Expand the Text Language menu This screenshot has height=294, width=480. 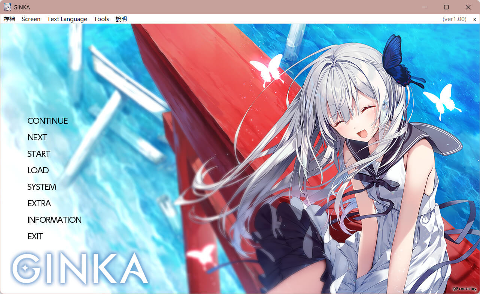pyautogui.click(x=67, y=19)
